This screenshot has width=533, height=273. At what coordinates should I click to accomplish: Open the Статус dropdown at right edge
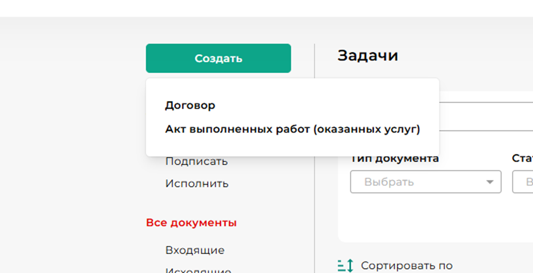(x=523, y=182)
